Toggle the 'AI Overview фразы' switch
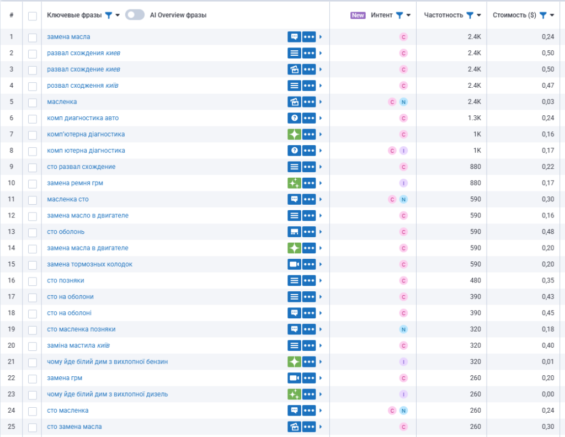 [x=135, y=15]
